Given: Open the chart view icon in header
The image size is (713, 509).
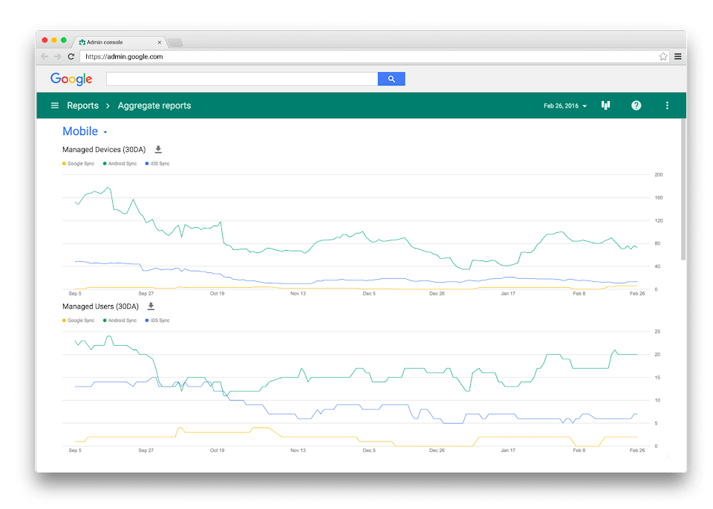Looking at the screenshot, I should (606, 105).
